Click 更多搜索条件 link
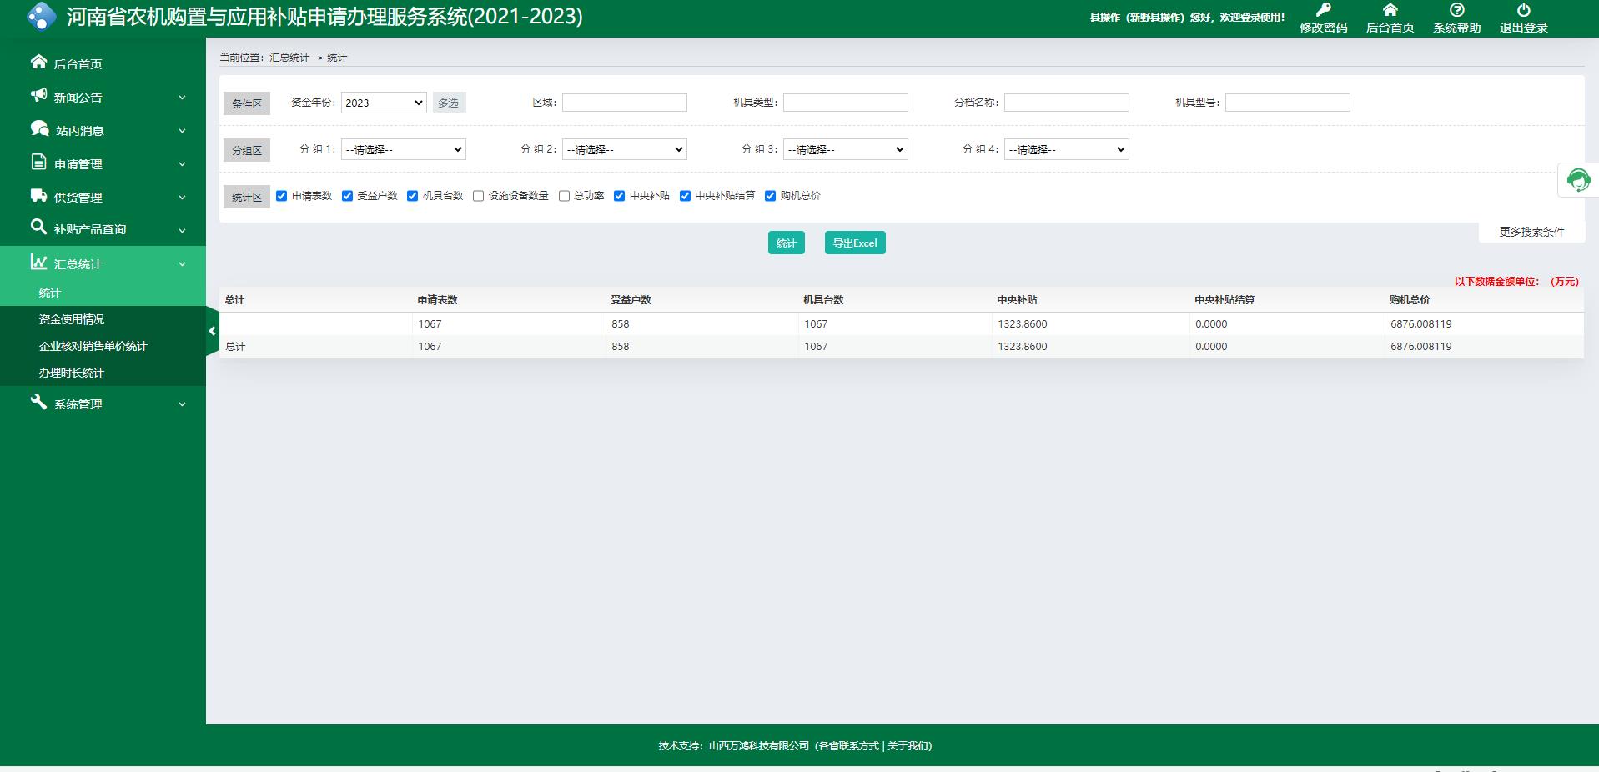Screen dimensions: 1599x772 (x=1531, y=232)
